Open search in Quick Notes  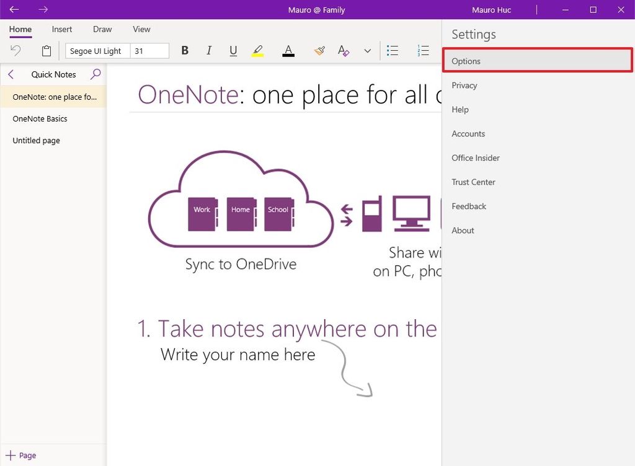[95, 74]
